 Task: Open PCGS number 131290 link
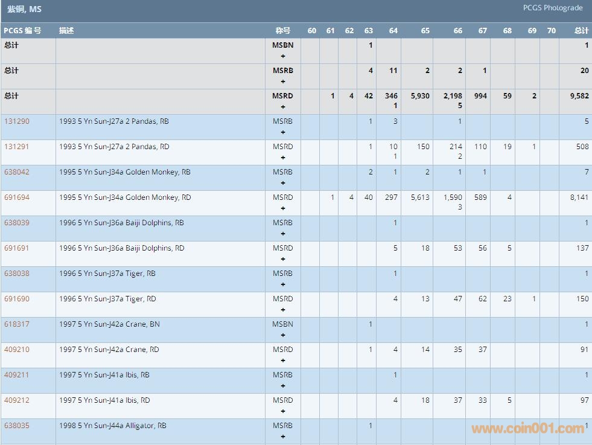click(16, 121)
